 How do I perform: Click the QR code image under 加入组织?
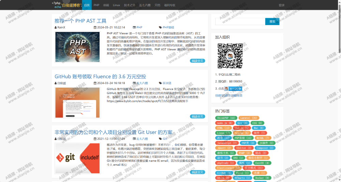tap(230, 56)
